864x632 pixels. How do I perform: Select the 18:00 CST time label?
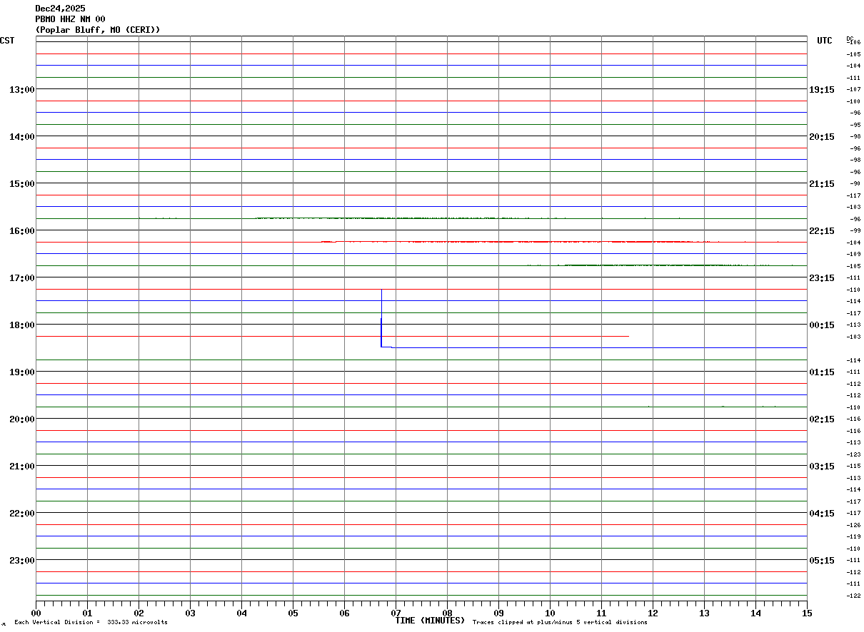click(x=21, y=325)
